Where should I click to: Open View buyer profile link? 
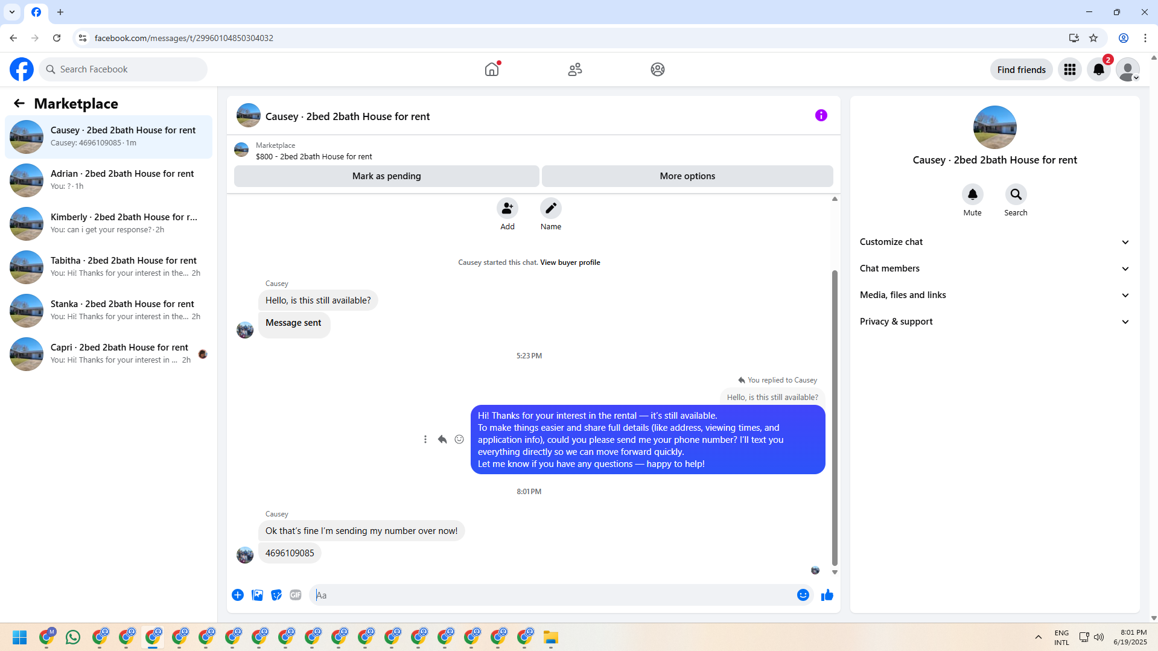coord(570,262)
